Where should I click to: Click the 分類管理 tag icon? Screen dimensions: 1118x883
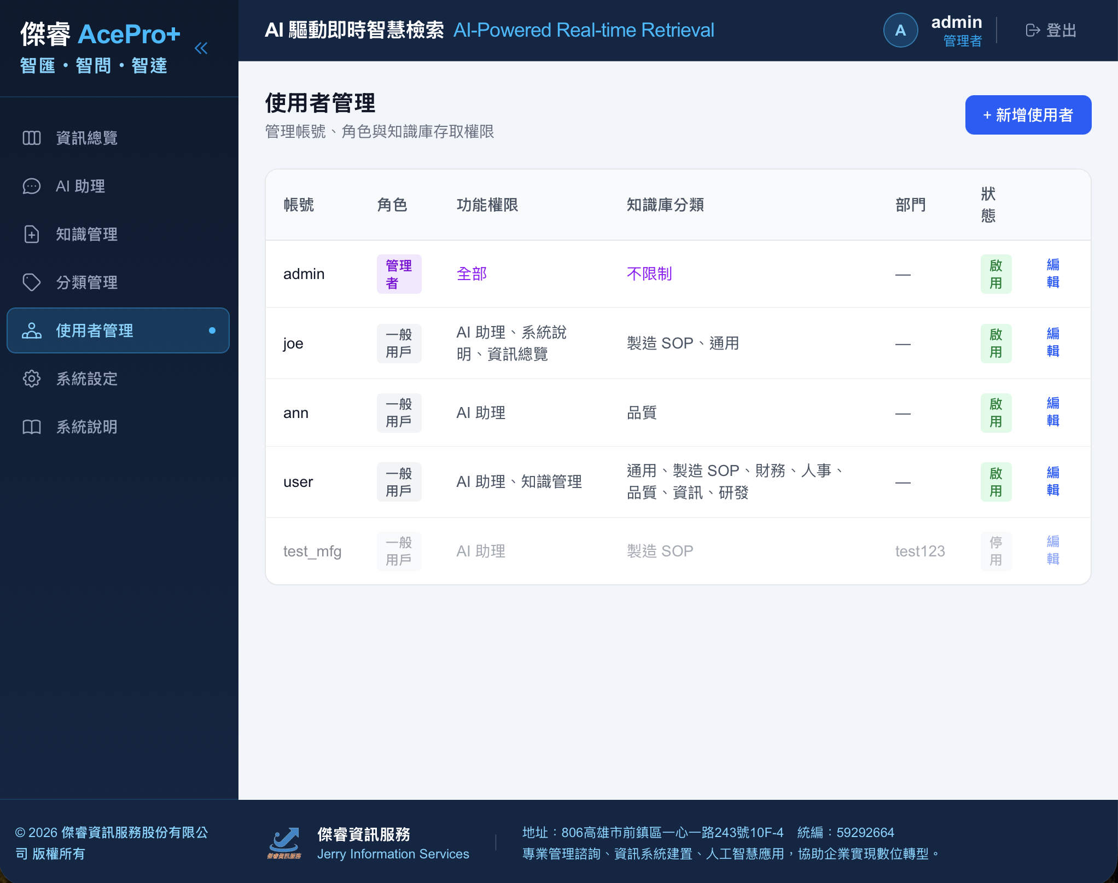pos(32,282)
